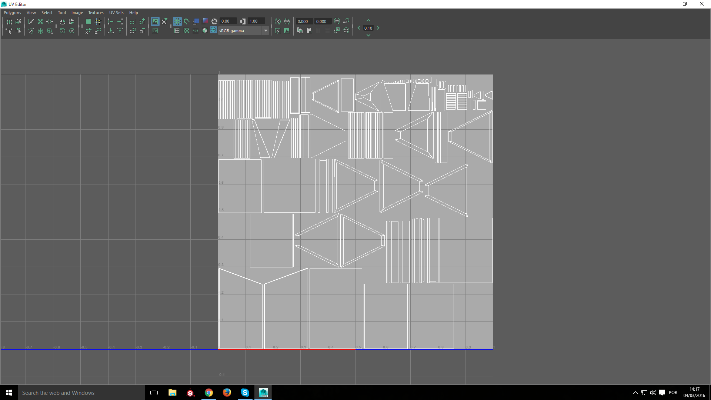Click the gamma value field 1.00
Image resolution: width=711 pixels, height=400 pixels.
point(256,21)
